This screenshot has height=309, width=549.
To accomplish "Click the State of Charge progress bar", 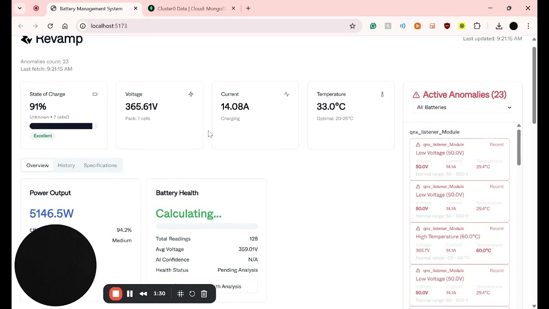I will [64, 126].
